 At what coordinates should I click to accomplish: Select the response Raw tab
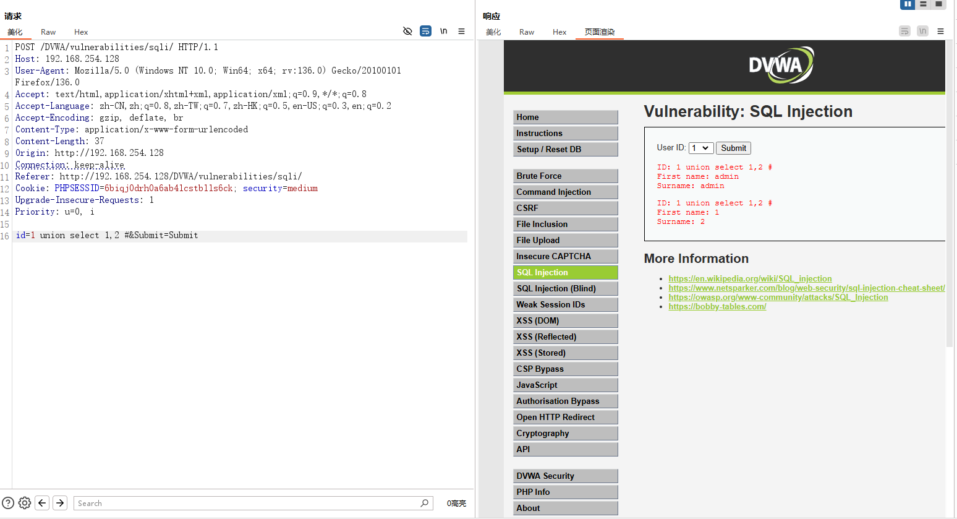[527, 32]
